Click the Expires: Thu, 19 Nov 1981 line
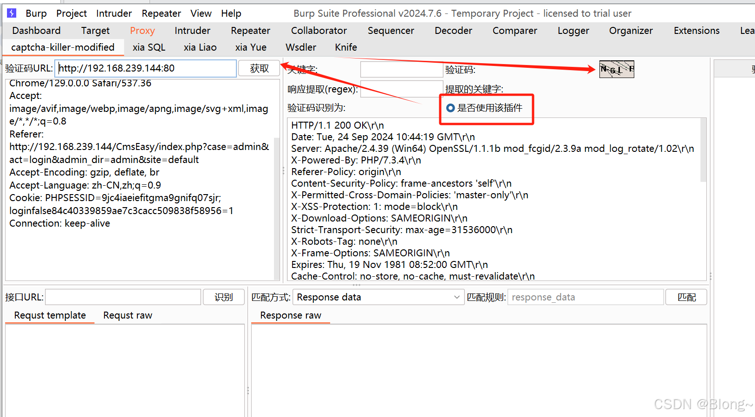The image size is (755, 417). pyautogui.click(x=390, y=265)
